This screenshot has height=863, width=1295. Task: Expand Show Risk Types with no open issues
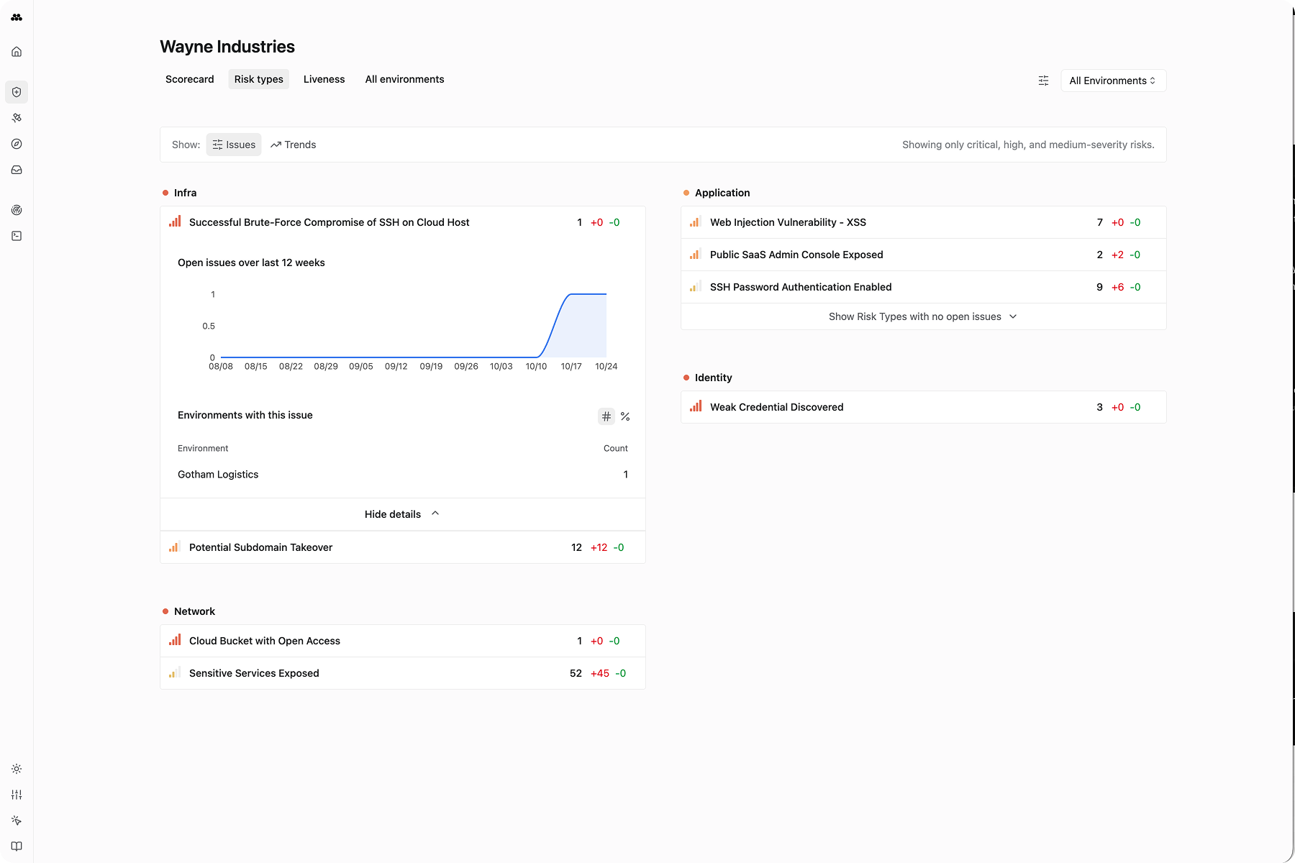point(922,316)
